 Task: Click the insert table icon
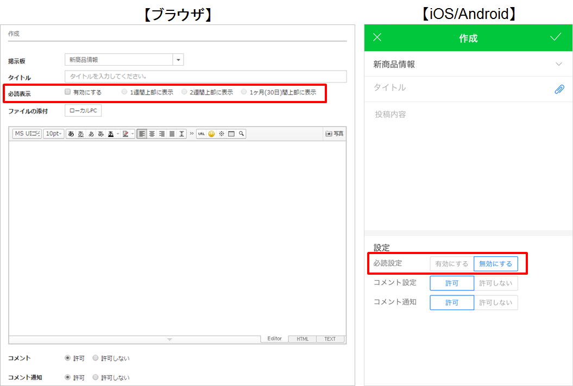231,134
